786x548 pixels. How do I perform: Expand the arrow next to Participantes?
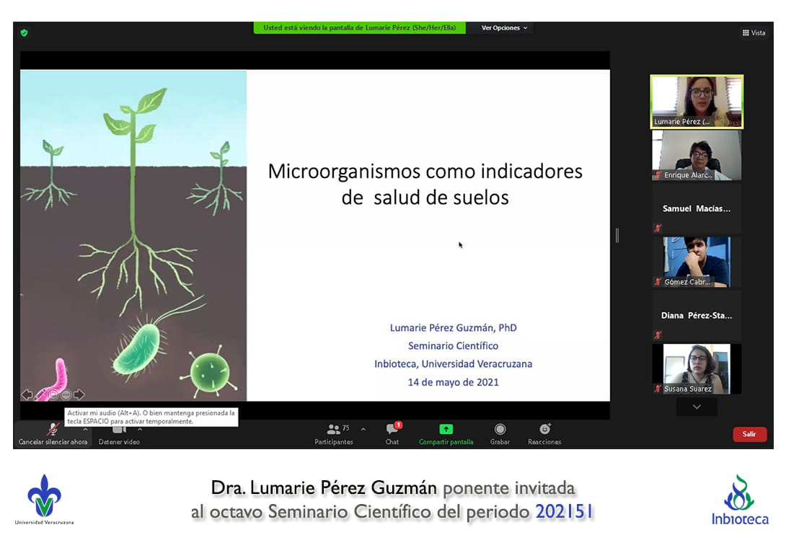(363, 429)
